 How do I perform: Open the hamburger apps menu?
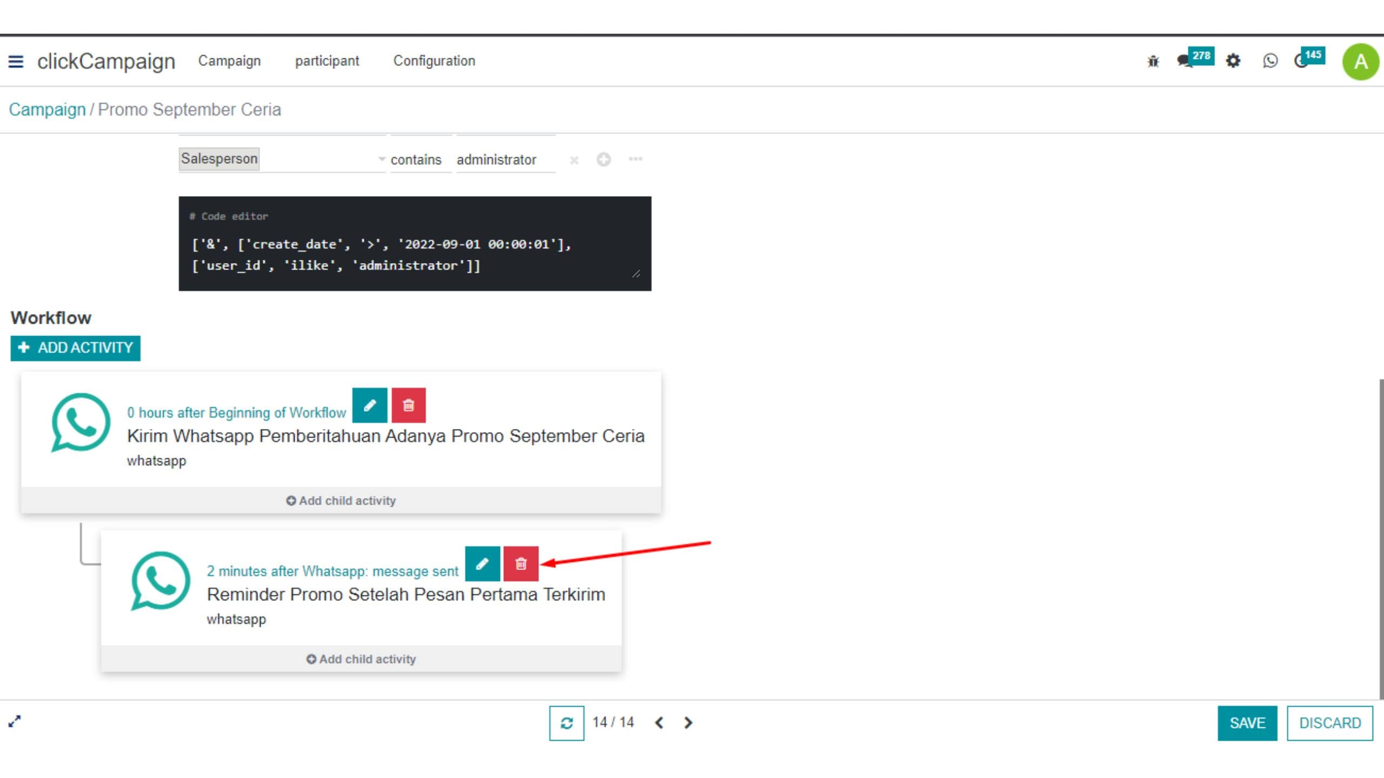point(16,61)
